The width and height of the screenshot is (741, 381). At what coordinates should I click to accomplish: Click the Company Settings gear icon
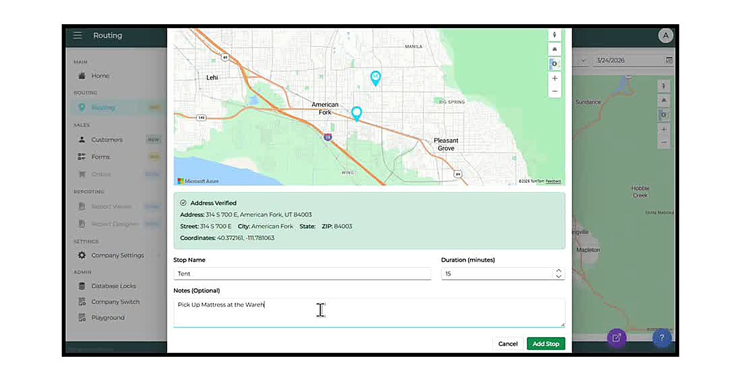[82, 255]
